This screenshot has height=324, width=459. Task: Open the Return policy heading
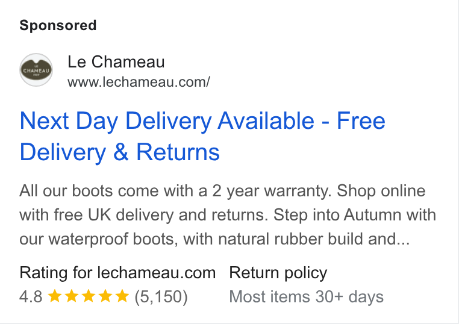coord(278,273)
